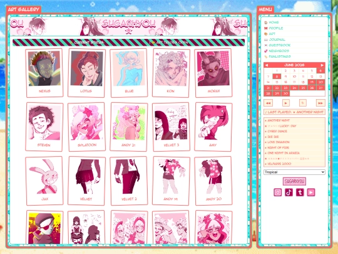The height and width of the screenshot is (254, 338).
Task: View the Kon artwork polaroid
Action: coord(171,73)
